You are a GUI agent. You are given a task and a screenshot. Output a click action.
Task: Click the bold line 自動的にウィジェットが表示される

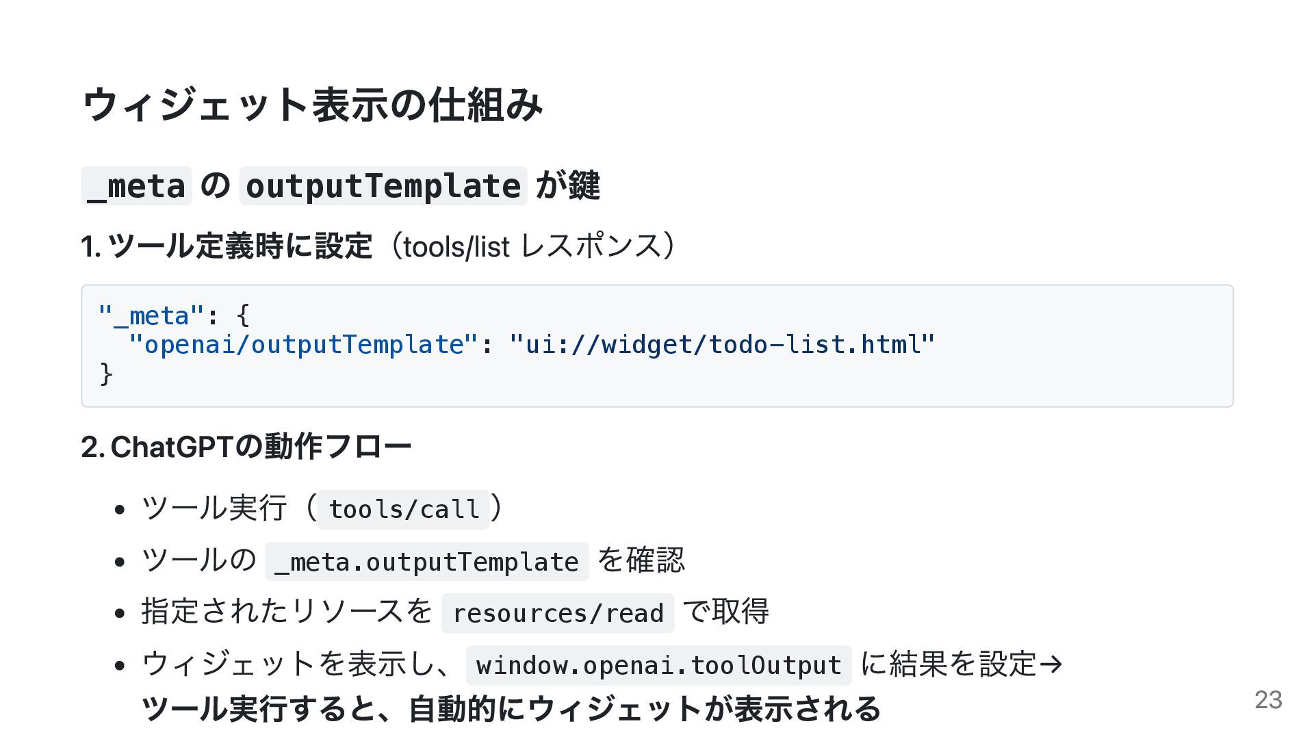tap(643, 709)
